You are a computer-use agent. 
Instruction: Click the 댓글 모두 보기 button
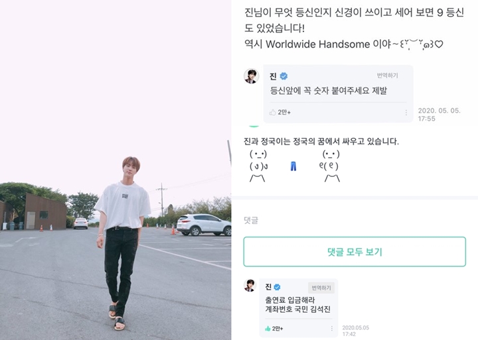pos(355,252)
